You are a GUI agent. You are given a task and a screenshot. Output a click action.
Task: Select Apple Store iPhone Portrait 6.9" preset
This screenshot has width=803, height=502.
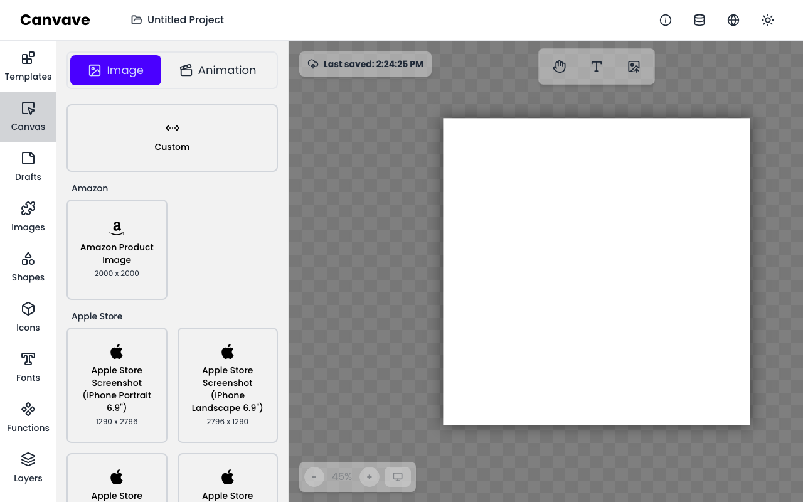pos(117,385)
